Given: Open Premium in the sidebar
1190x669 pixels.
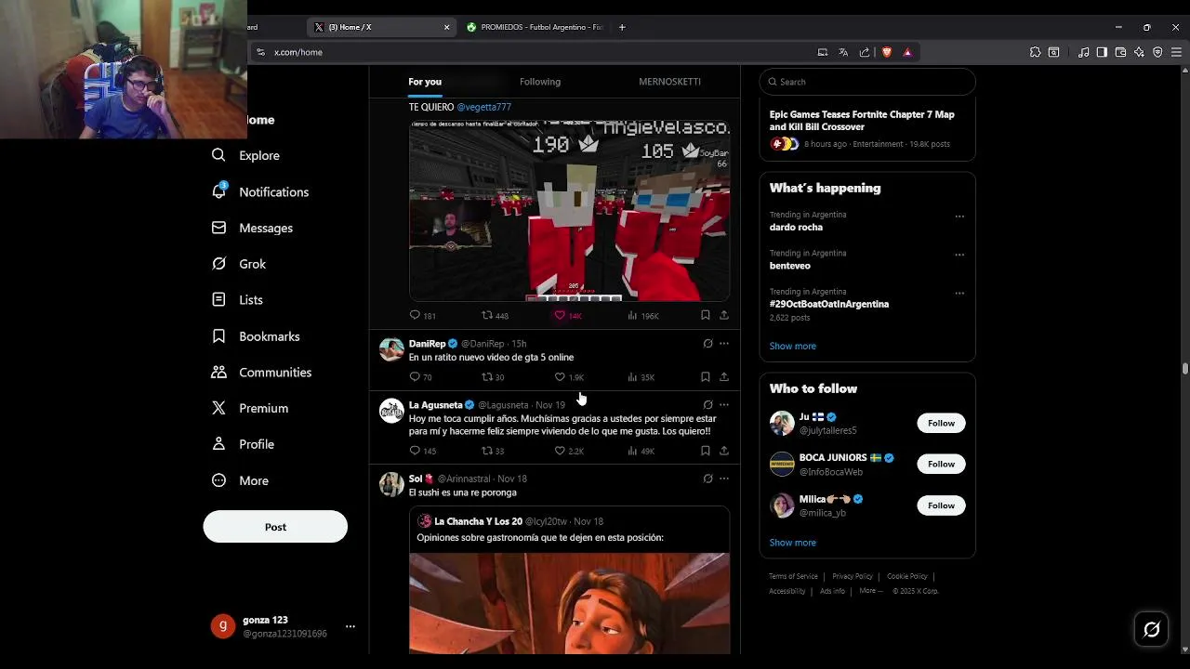Looking at the screenshot, I should click(x=250, y=408).
